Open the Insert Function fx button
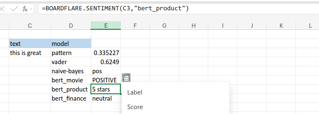 pos(25,9)
